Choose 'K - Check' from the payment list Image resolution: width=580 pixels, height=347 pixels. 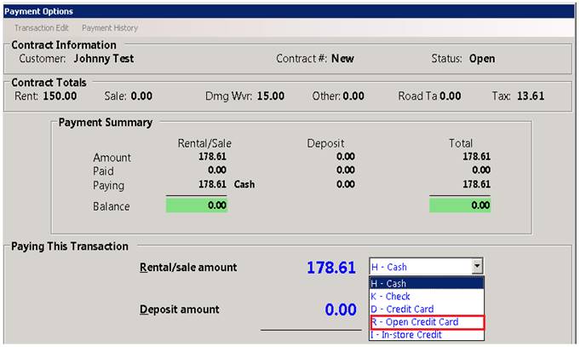(x=426, y=297)
